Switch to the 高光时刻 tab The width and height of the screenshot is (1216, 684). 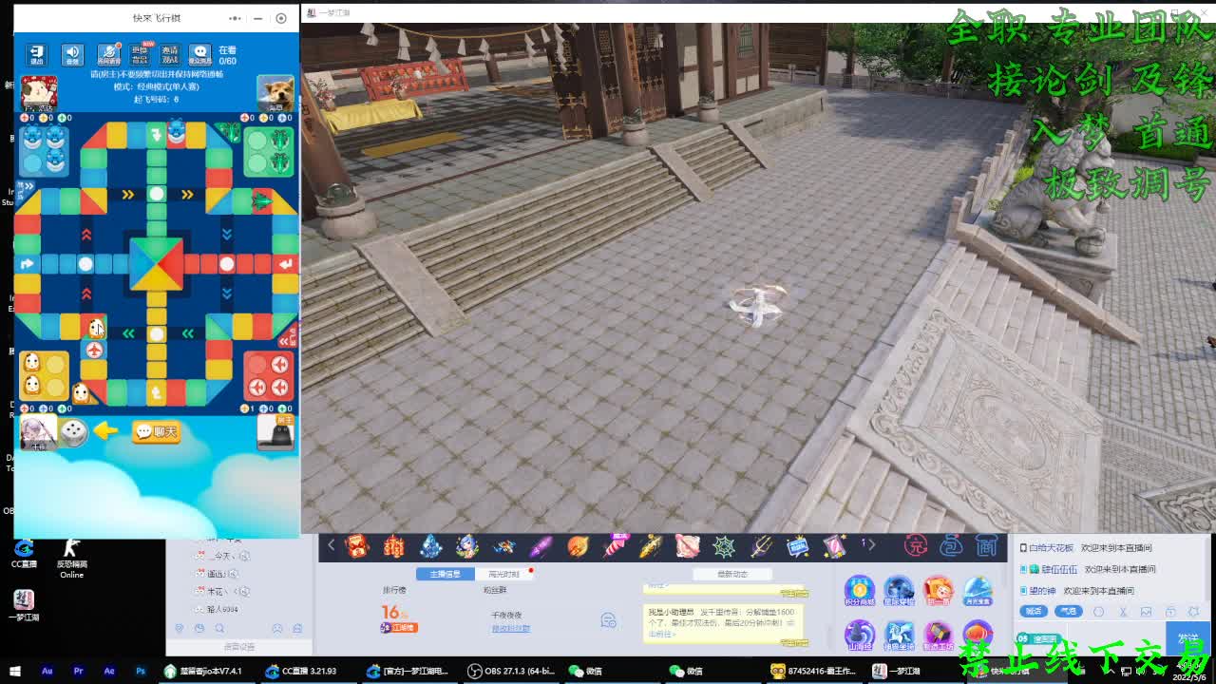coord(503,574)
